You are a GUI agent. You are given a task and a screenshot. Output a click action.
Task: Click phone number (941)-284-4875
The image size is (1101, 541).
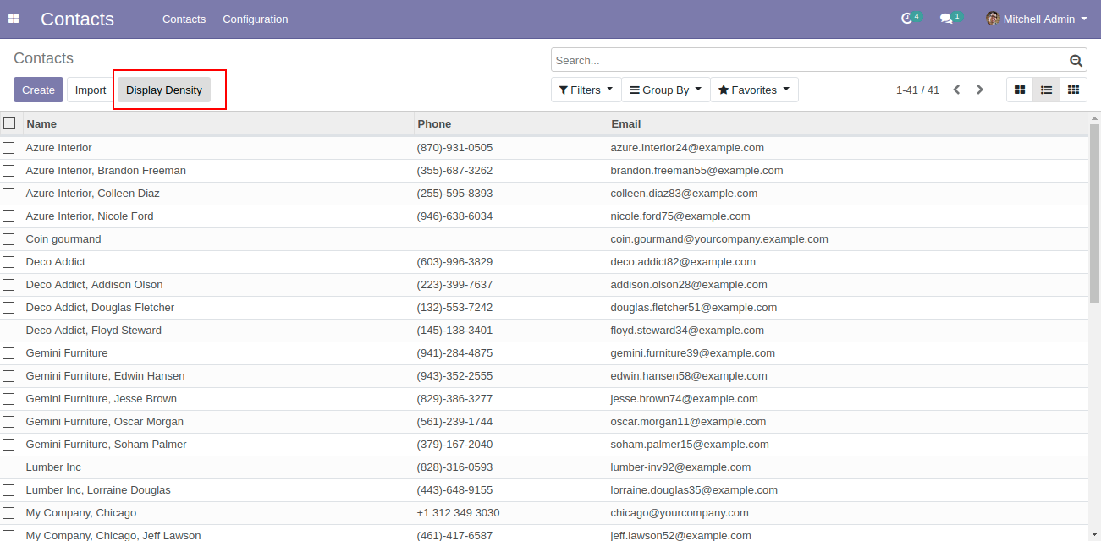[x=454, y=353]
